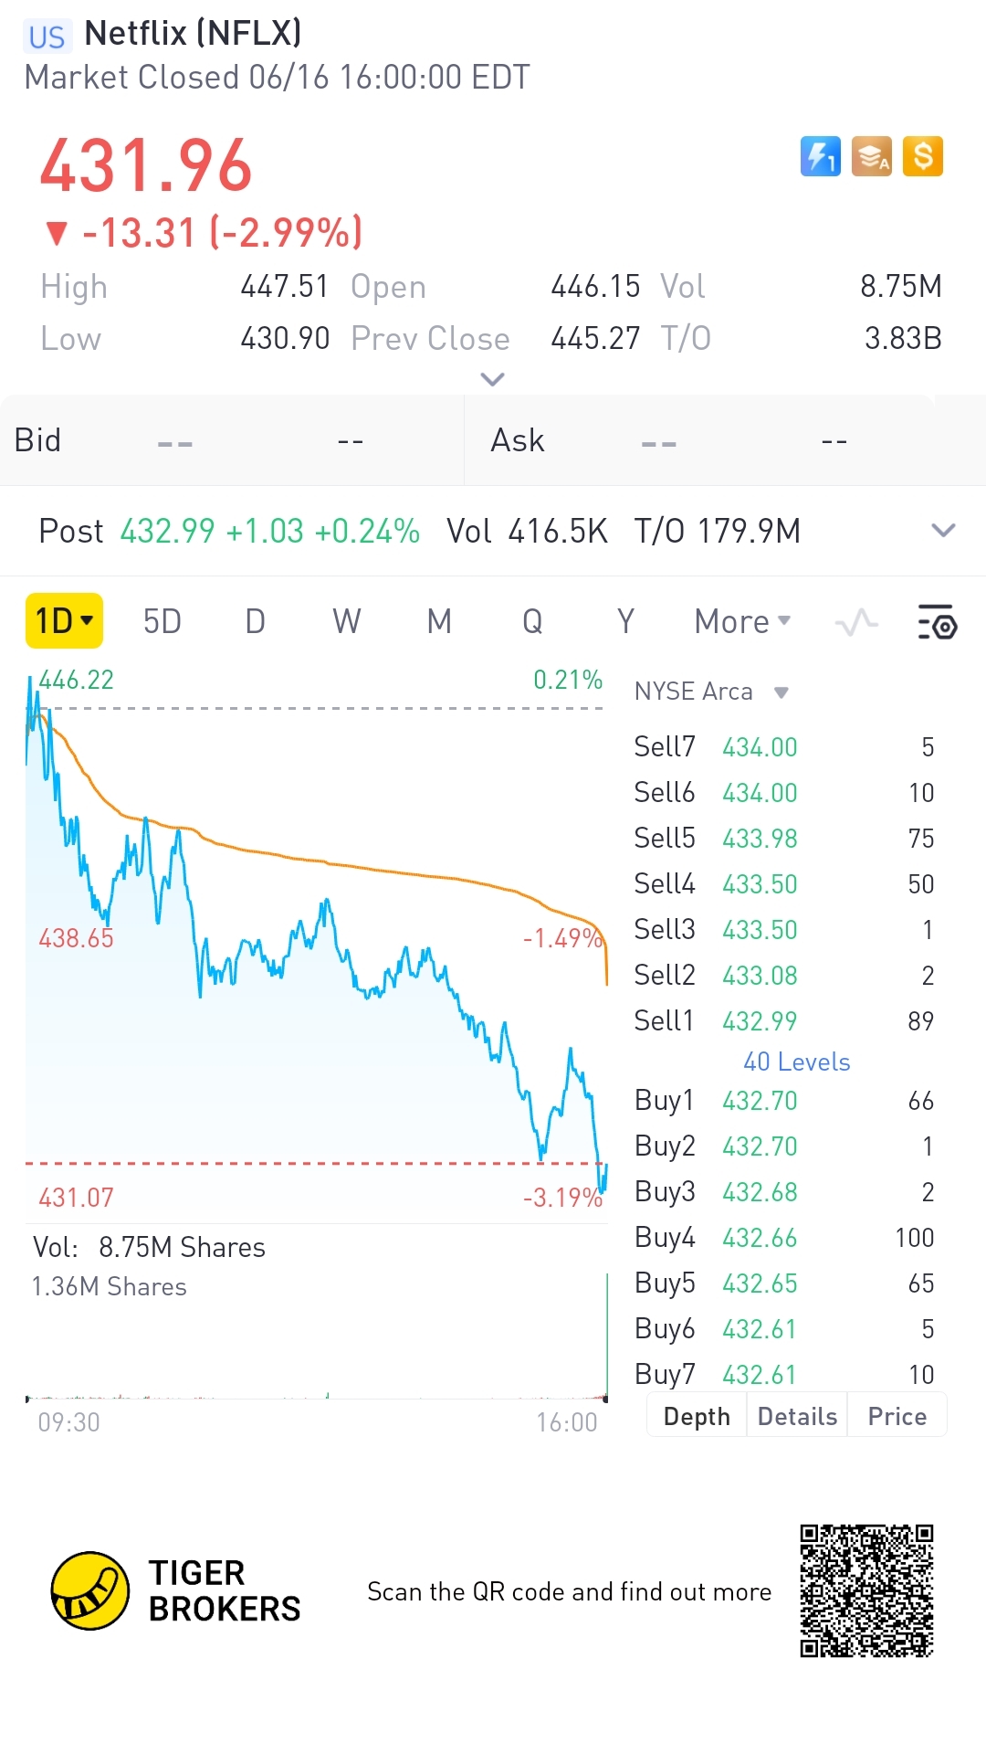This screenshot has width=986, height=1743.
Task: Tap the blue lightning bolt icon
Action: tap(820, 156)
